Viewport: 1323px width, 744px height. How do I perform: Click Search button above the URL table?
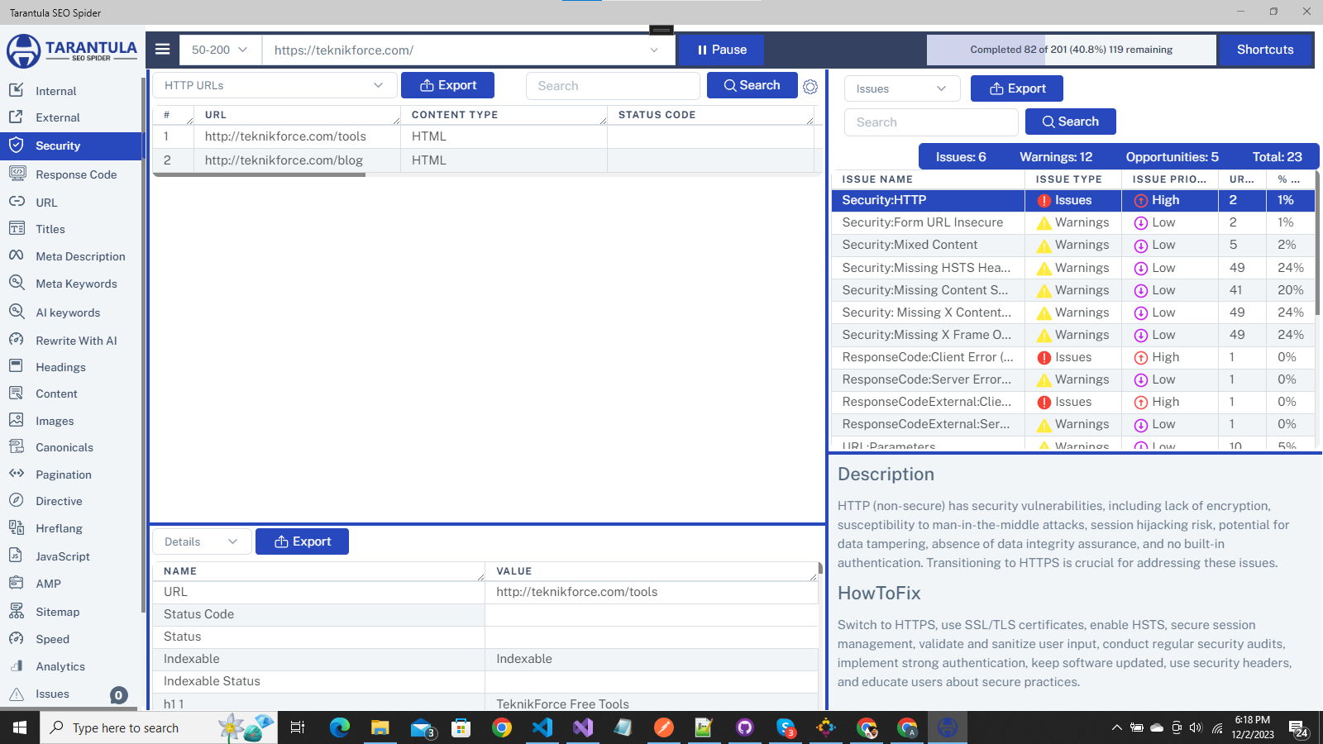click(752, 85)
